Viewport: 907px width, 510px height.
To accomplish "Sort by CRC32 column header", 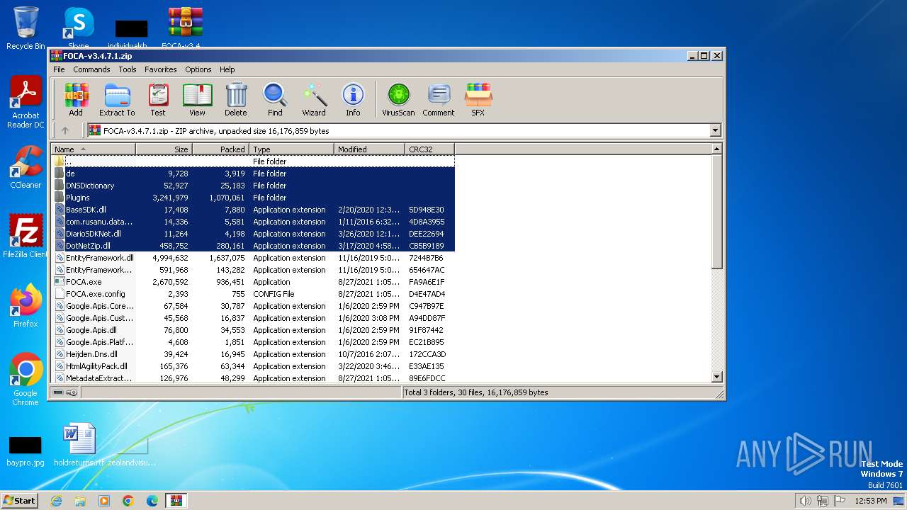I will click(429, 149).
